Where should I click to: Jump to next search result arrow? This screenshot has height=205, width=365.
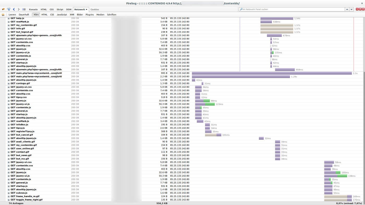pos(351,9)
